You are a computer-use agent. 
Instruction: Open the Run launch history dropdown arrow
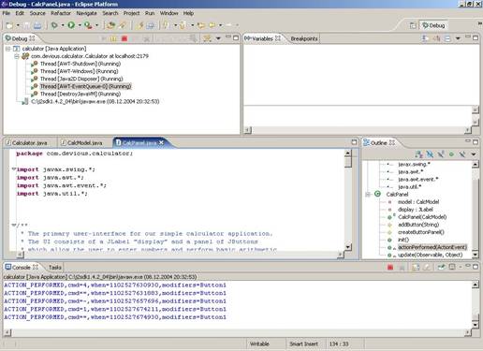coord(80,25)
